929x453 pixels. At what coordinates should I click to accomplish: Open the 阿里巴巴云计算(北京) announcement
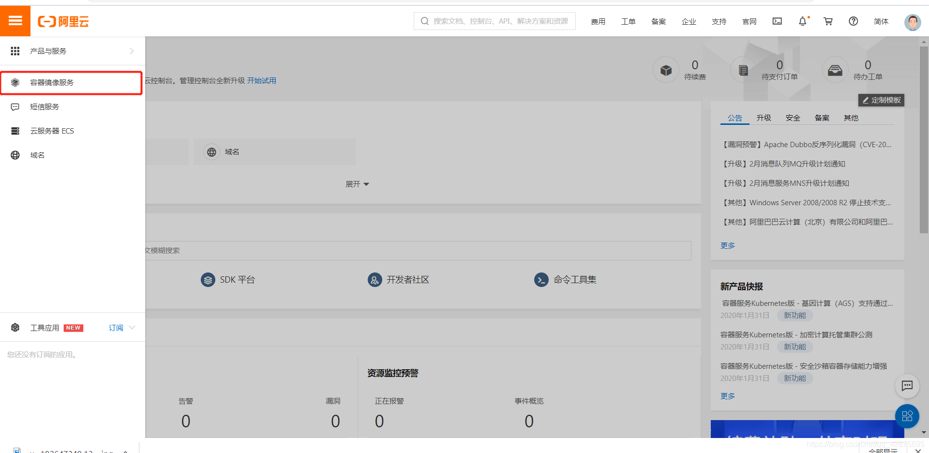(x=806, y=222)
